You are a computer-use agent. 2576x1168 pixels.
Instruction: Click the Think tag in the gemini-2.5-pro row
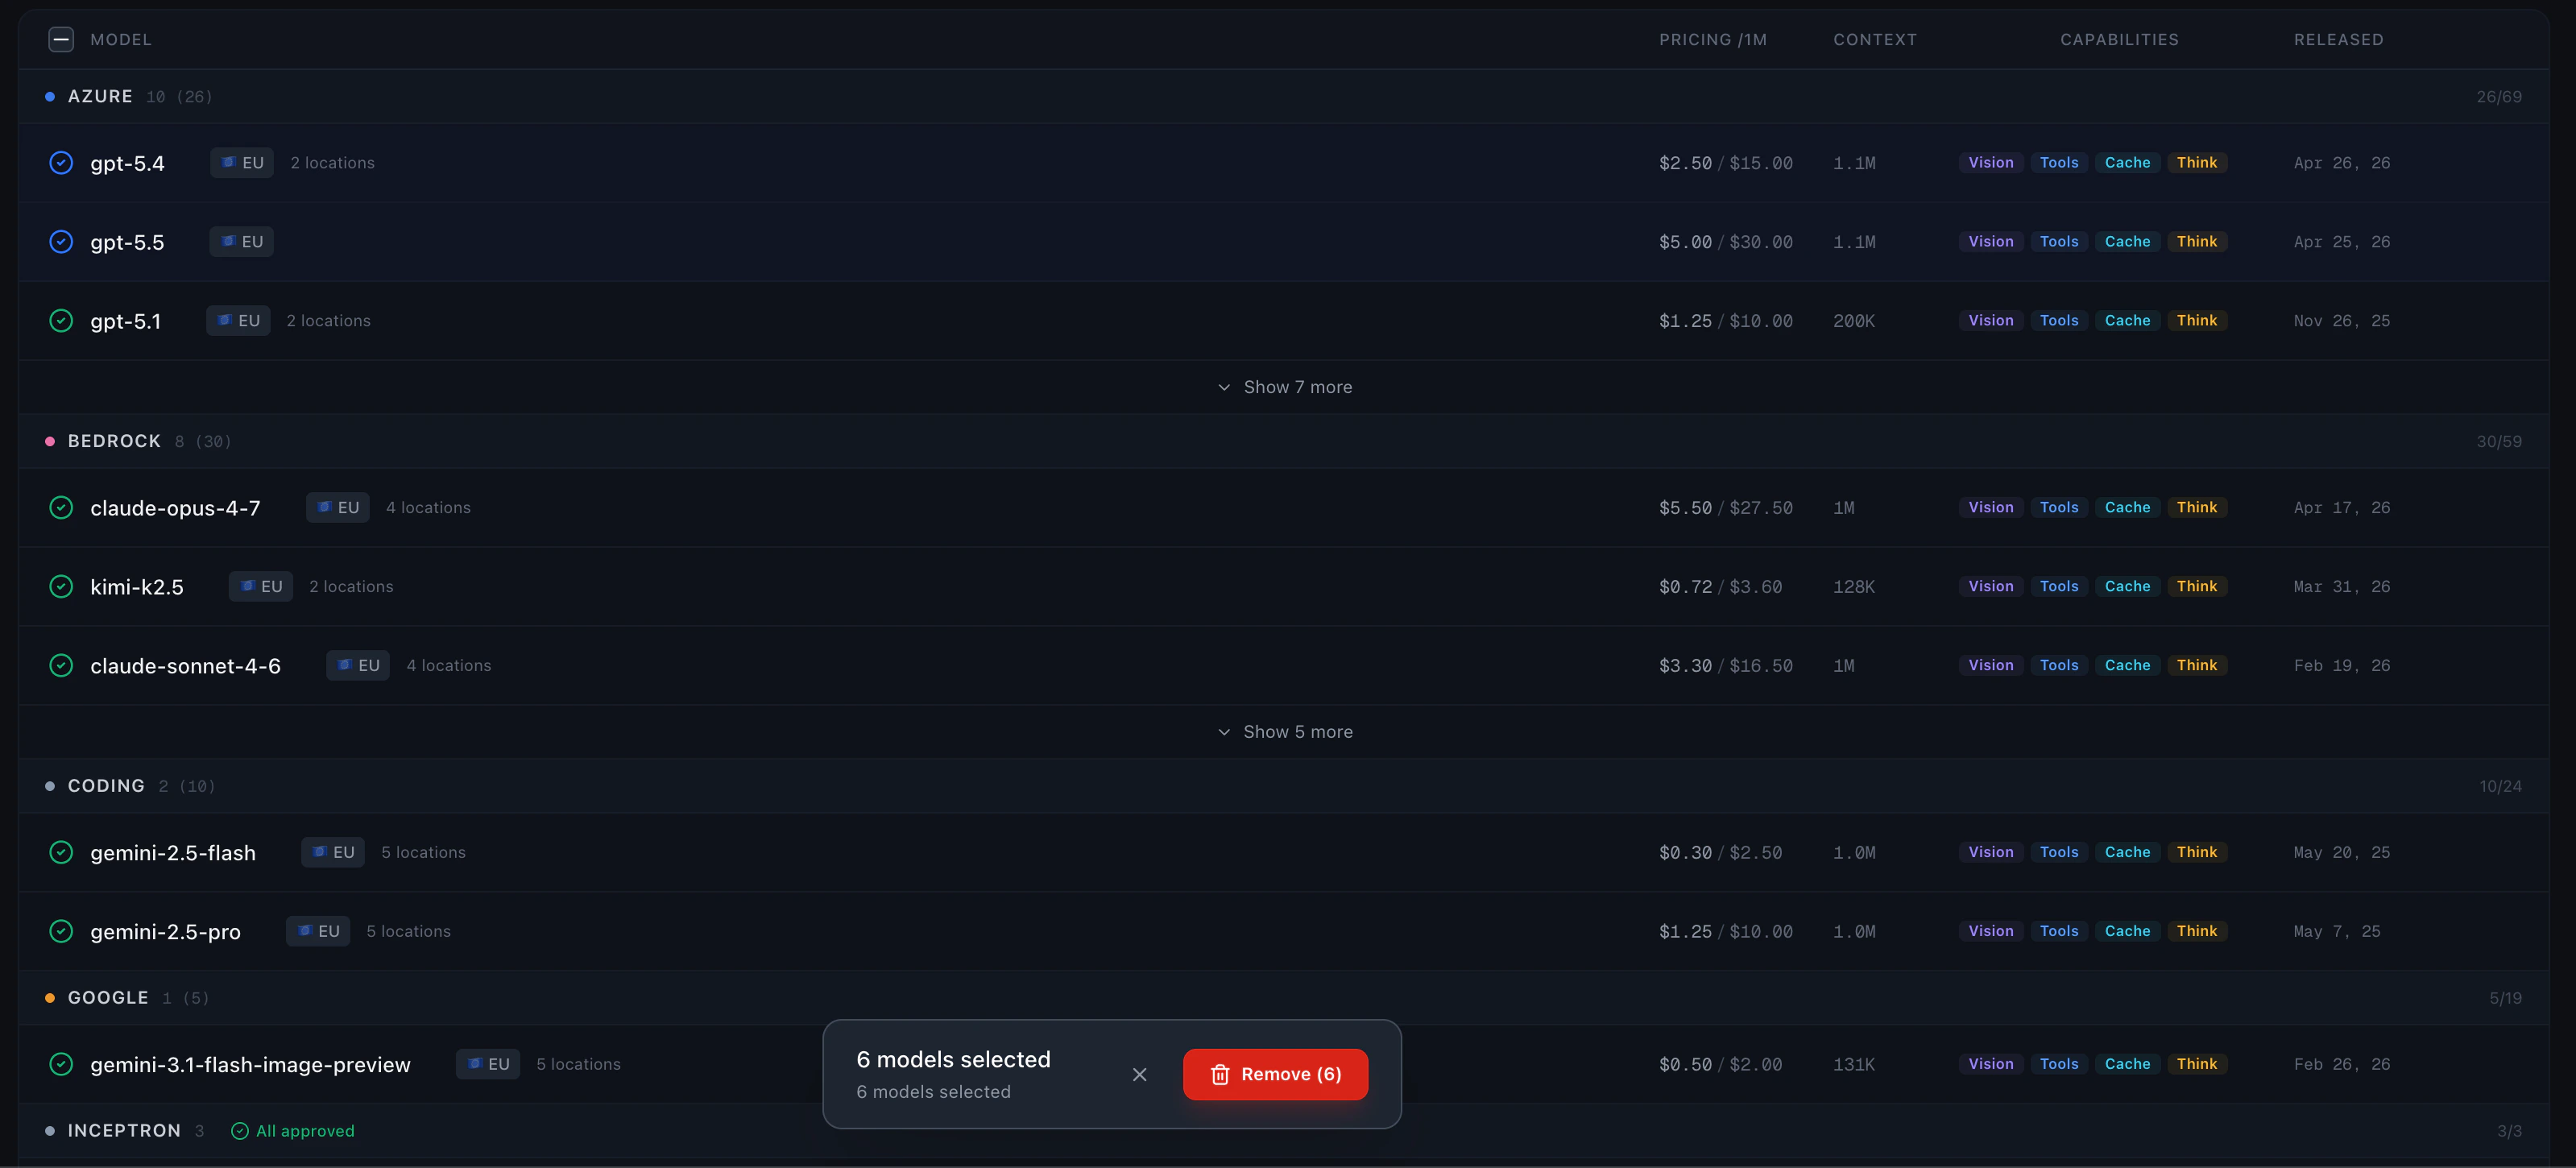(2196, 932)
